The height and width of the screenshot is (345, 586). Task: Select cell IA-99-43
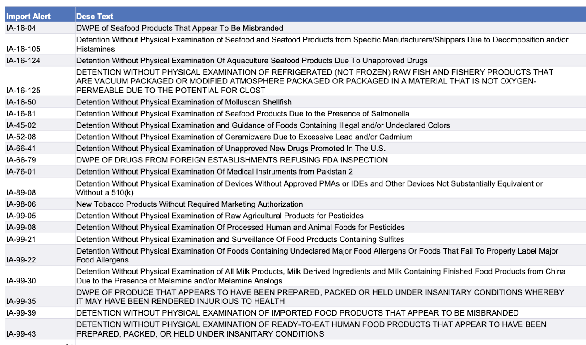pyautogui.click(x=21, y=334)
